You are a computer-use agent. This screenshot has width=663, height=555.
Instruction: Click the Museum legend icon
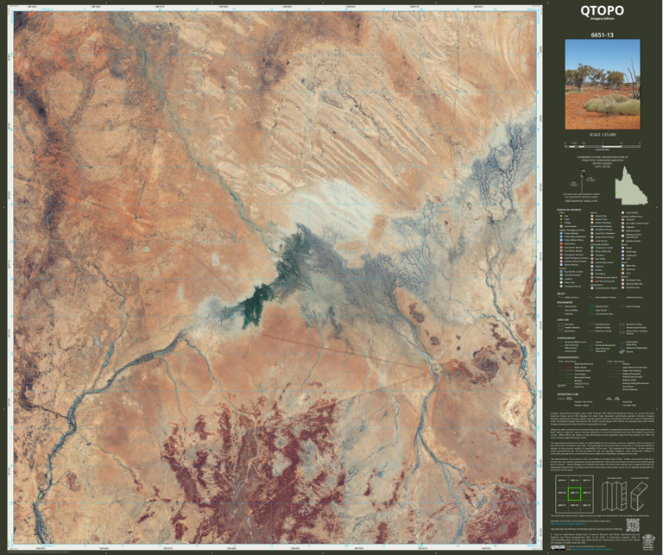[592, 267]
